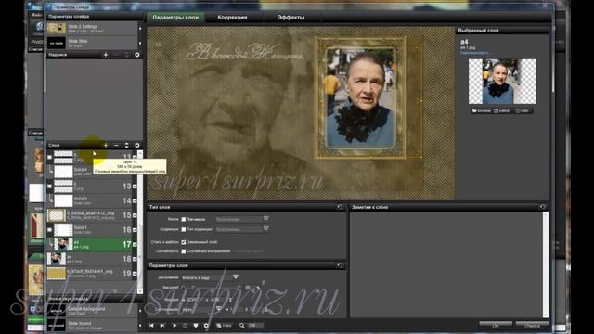Click the notes panel vertical scrollbar

[x=546, y=264]
